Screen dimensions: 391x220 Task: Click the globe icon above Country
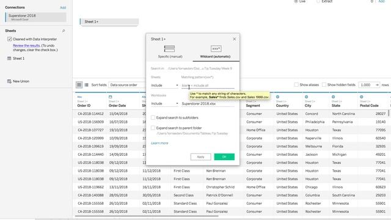pyautogui.click(x=277, y=97)
